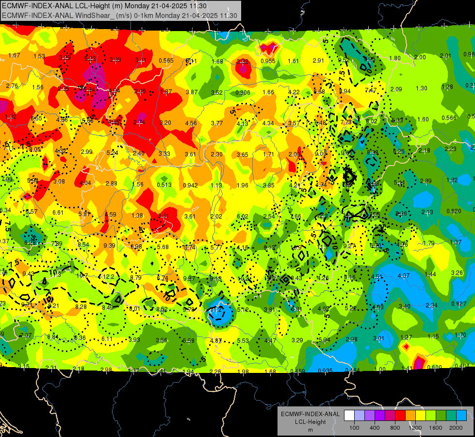This screenshot has width=475, height=437.
Task: Click the shear value 7.73
Action: 346,122
